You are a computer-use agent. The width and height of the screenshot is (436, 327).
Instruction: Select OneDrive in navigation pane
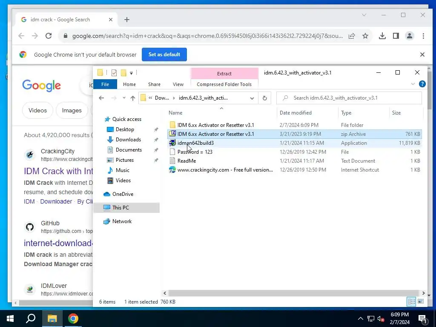coord(123,194)
